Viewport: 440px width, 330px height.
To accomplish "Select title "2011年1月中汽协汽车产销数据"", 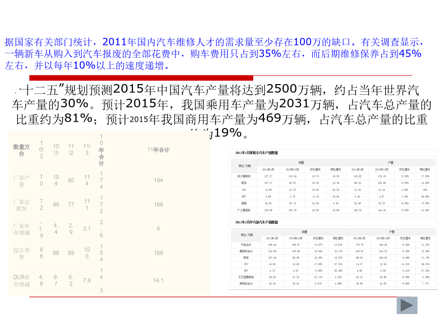I will (x=257, y=222).
